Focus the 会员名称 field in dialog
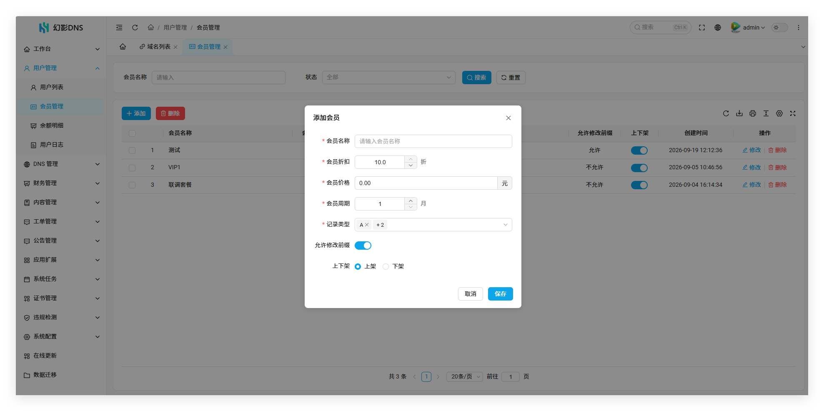The height and width of the screenshot is (411, 824). pyautogui.click(x=433, y=141)
